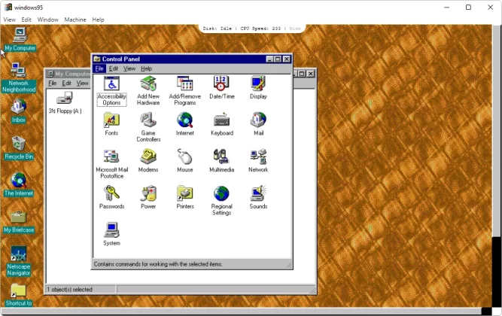This screenshot has width=502, height=316.
Task: Open the Control Panel File menu
Action: 99,68
